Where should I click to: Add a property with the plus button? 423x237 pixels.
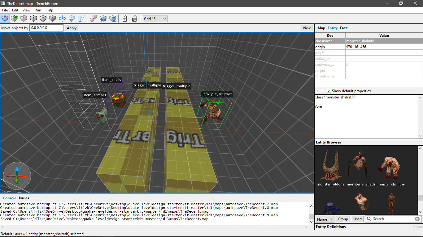[317, 91]
